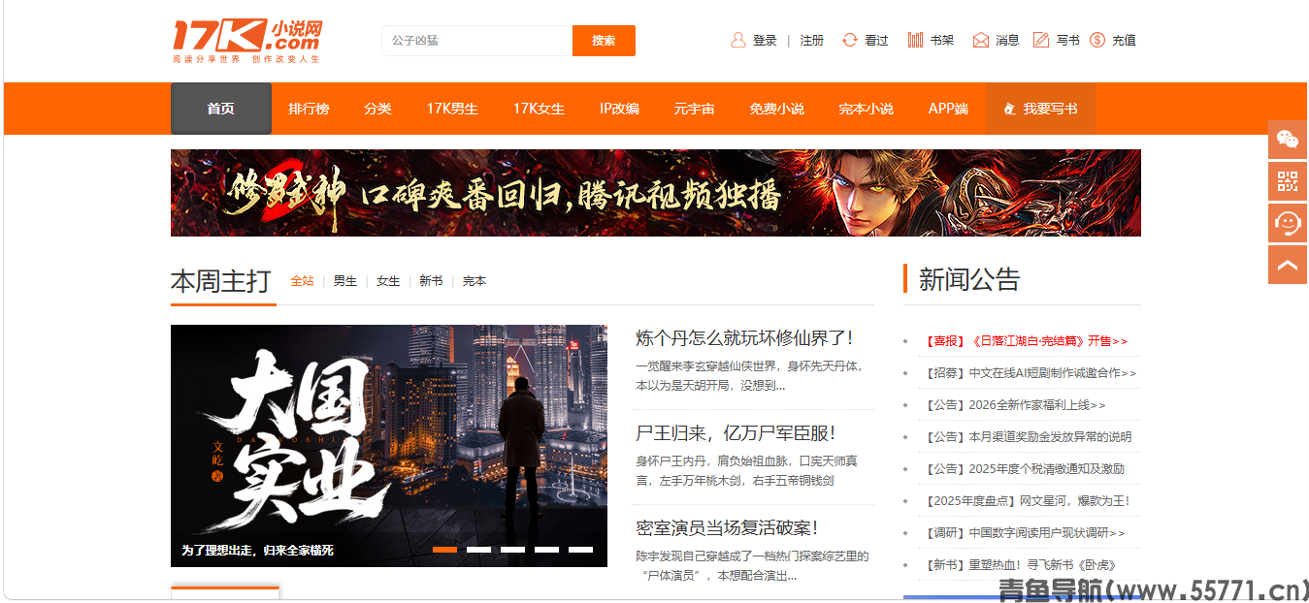
Task: Open customer service headset icon
Action: pyautogui.click(x=1288, y=223)
